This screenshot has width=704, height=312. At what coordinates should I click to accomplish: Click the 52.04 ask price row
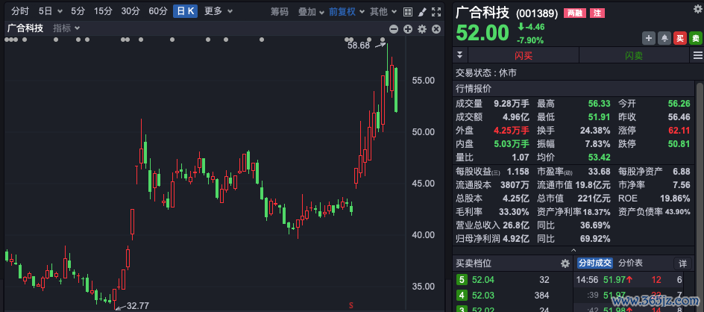(x=512, y=280)
